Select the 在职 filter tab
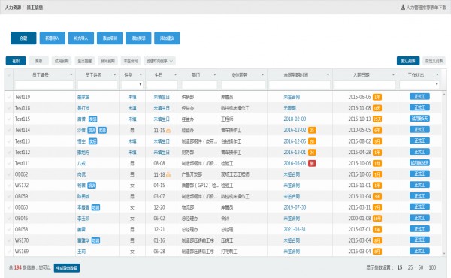This screenshot has height=278, width=451. tap(16, 61)
